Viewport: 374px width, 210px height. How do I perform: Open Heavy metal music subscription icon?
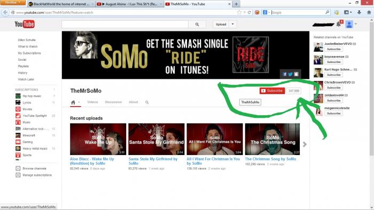(18, 148)
